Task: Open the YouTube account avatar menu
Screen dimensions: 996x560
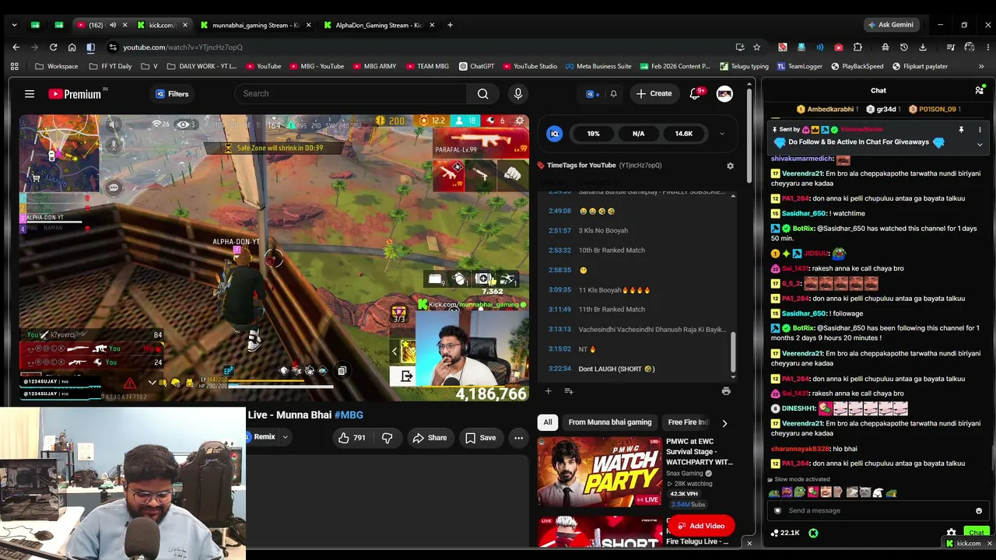Action: [x=724, y=94]
